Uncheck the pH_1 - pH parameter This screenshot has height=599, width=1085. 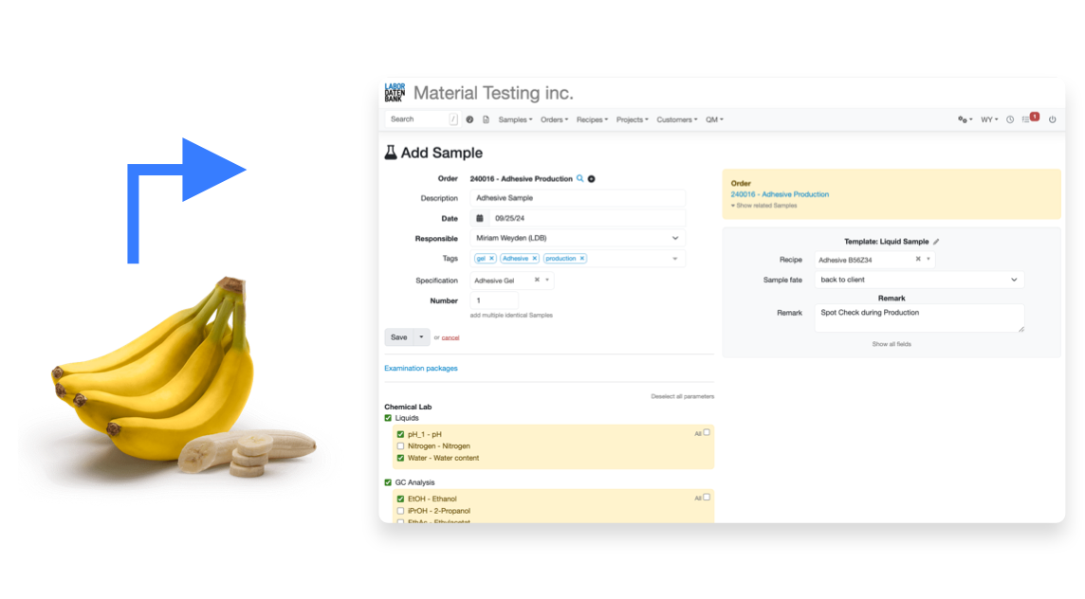click(x=400, y=434)
